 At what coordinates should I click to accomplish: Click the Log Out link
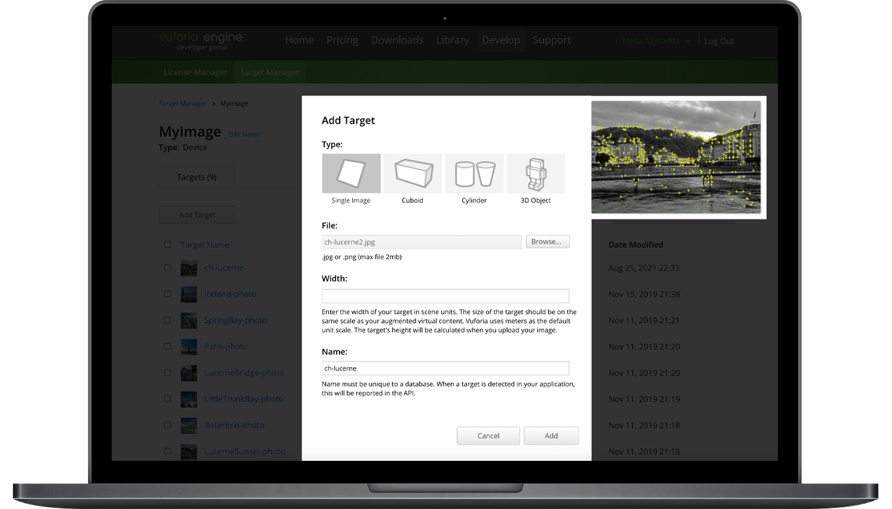[719, 41]
